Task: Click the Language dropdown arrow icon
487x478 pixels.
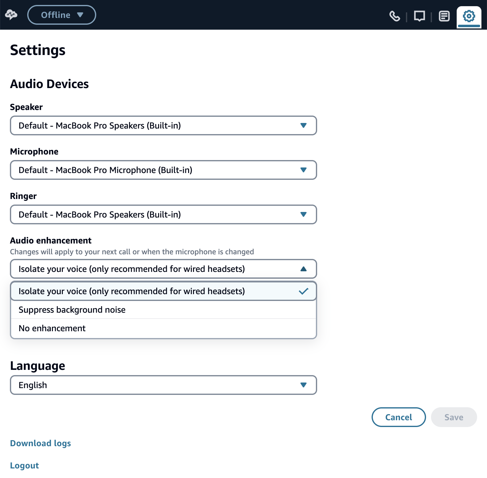Action: [303, 385]
